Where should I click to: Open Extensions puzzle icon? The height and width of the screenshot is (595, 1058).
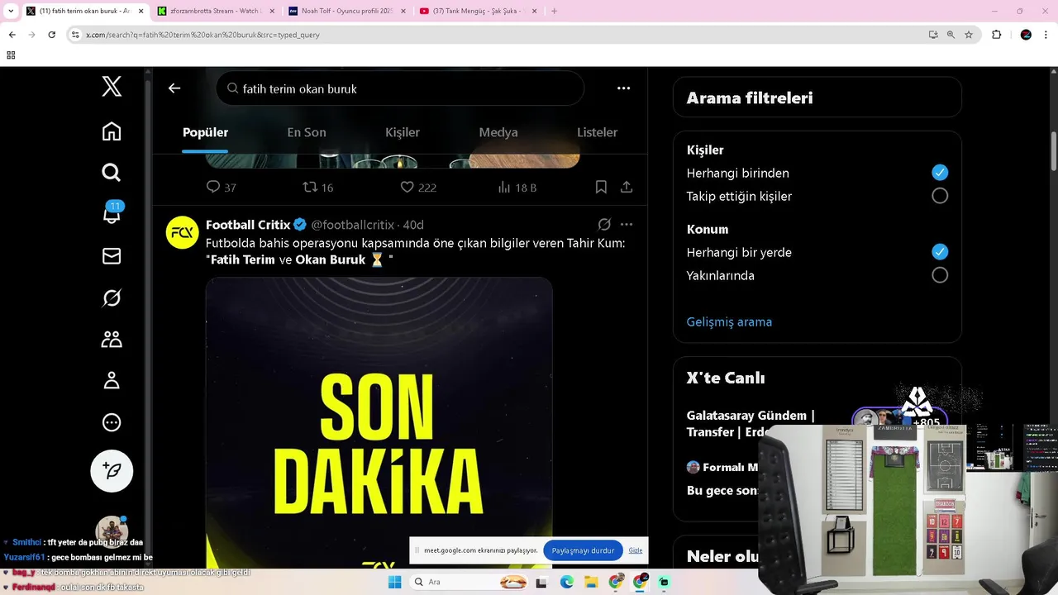pos(996,35)
